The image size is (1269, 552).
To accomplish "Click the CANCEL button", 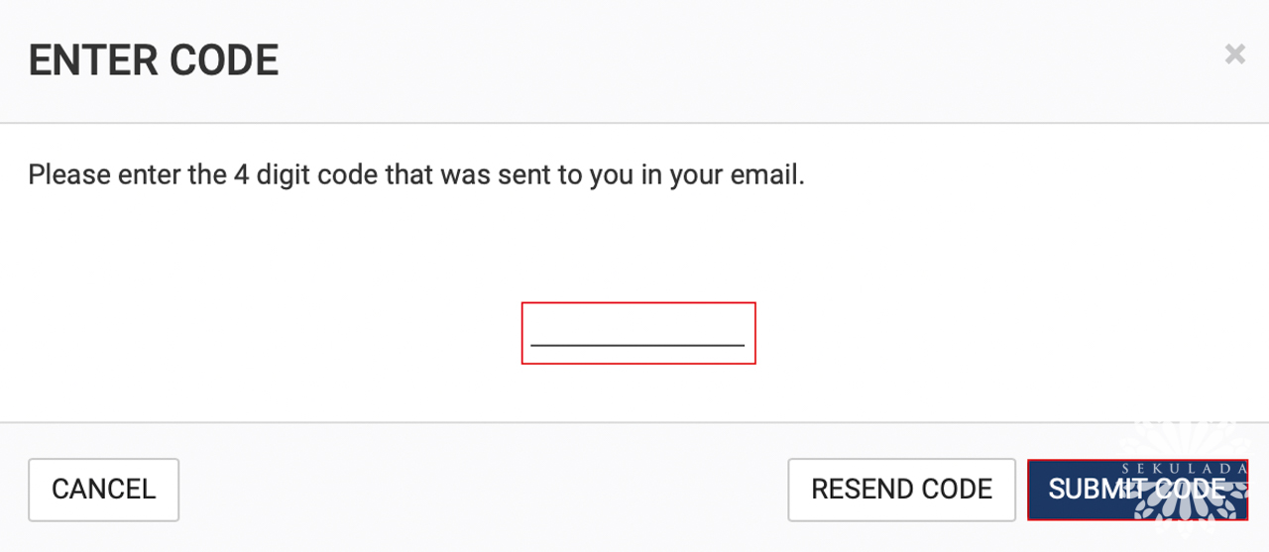I will pos(103,490).
